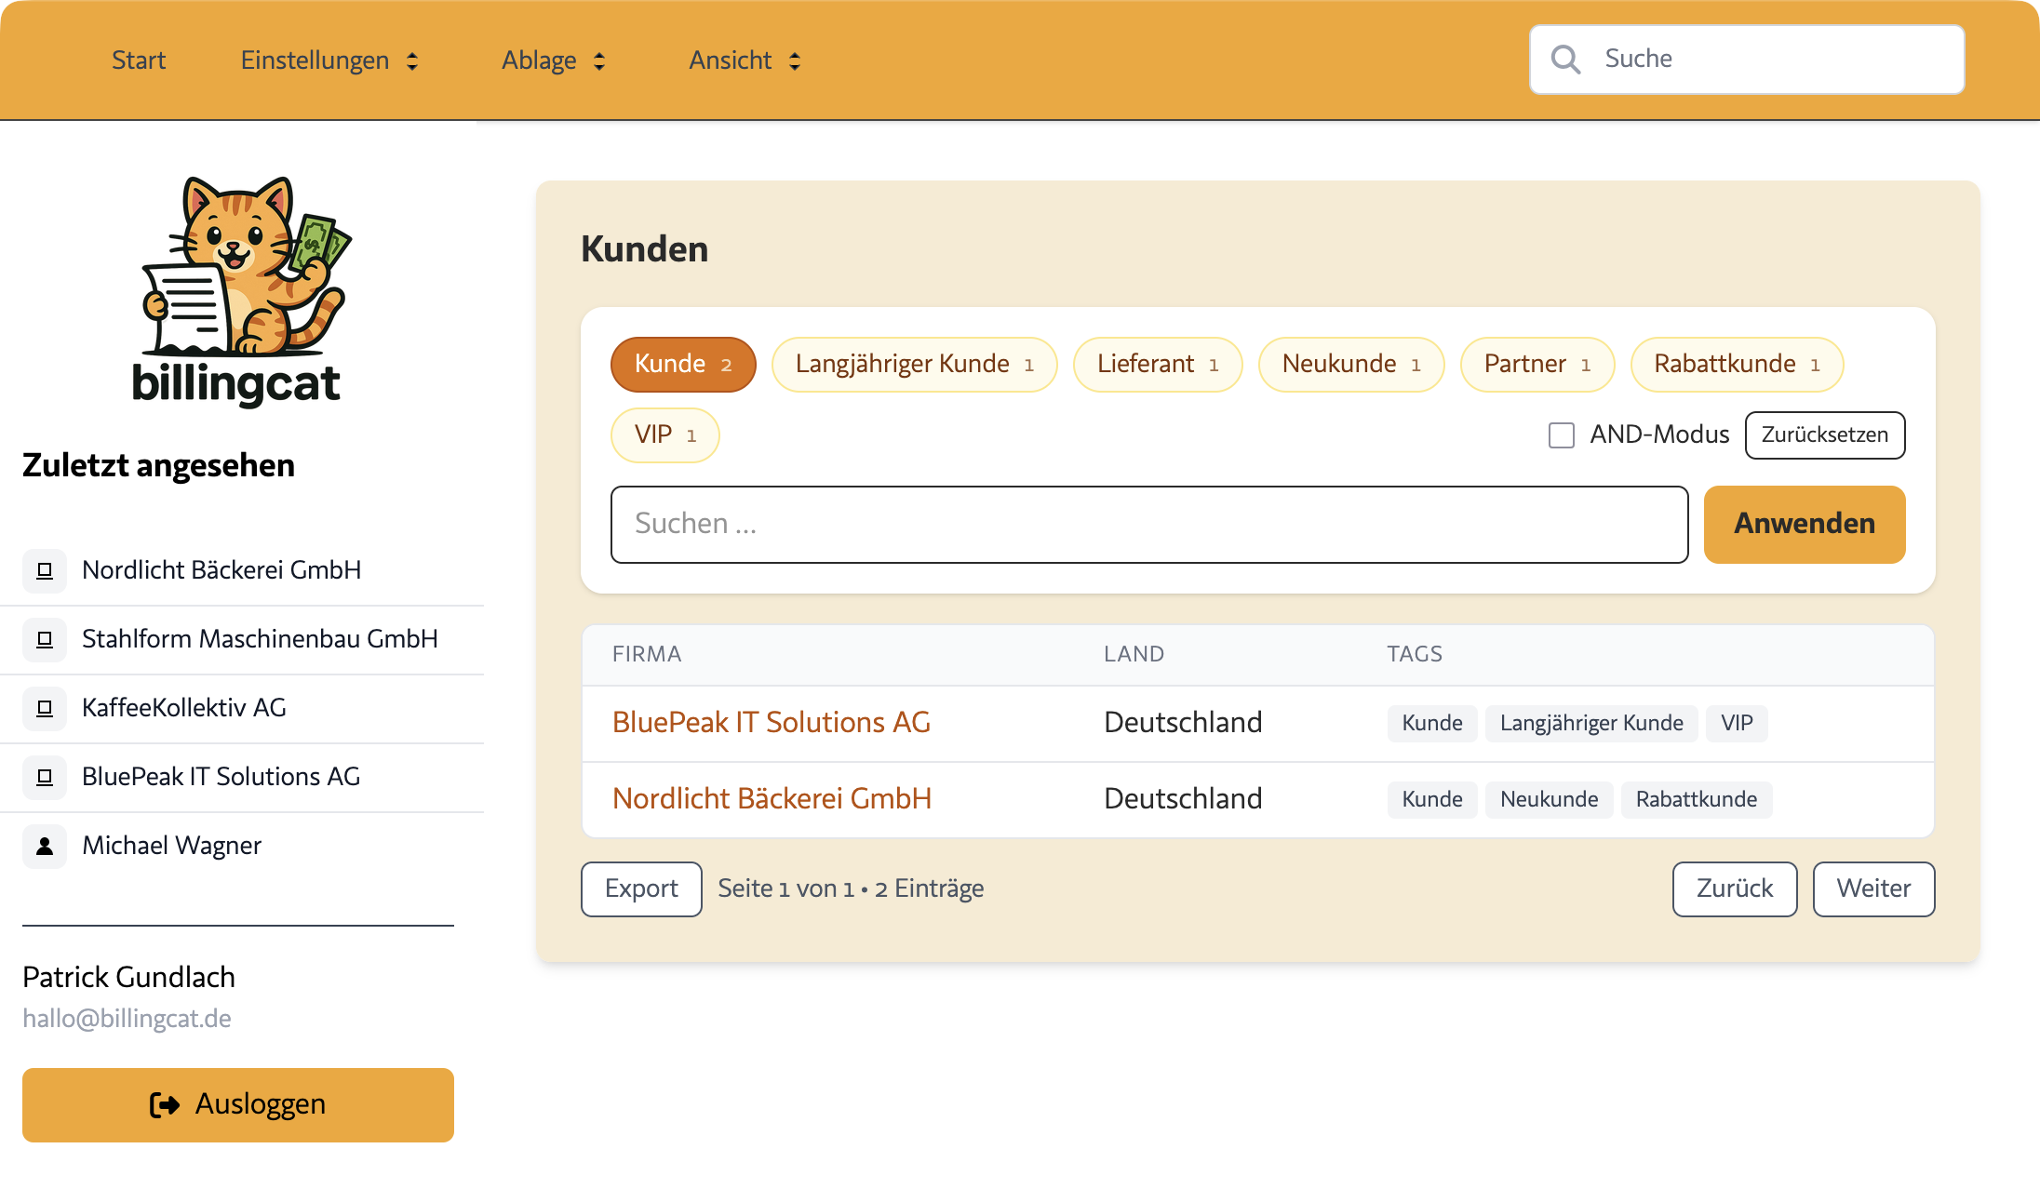Click the logout arrow icon on Ausloggen button
The image size is (2040, 1202).
point(164,1104)
